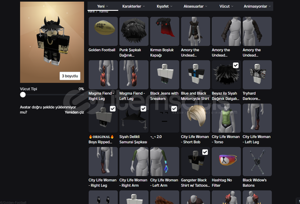Click the 3 boyutlu button

tap(70, 76)
